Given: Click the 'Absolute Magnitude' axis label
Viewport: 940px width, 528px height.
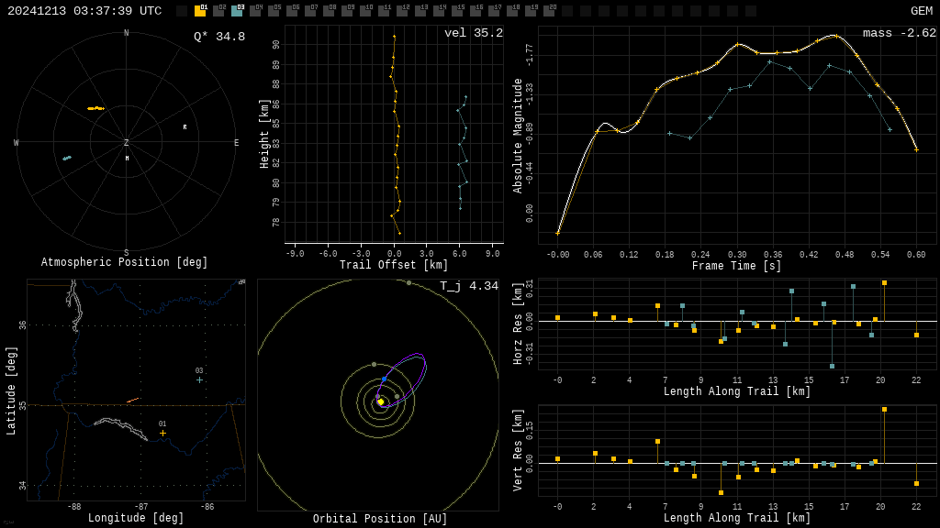Looking at the screenshot, I should click(518, 136).
